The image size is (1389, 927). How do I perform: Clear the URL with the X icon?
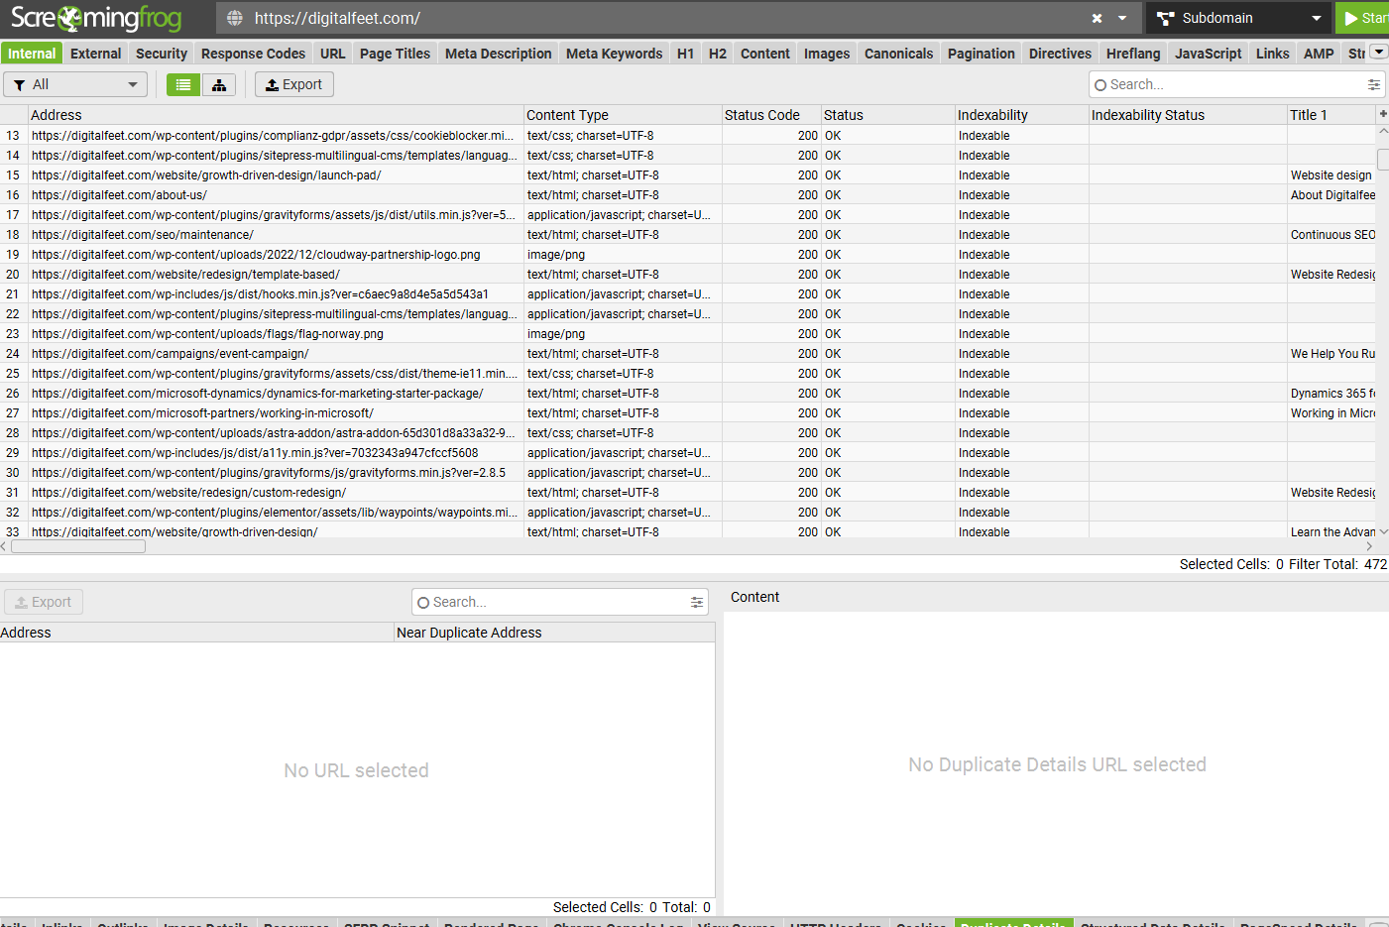1097,17
